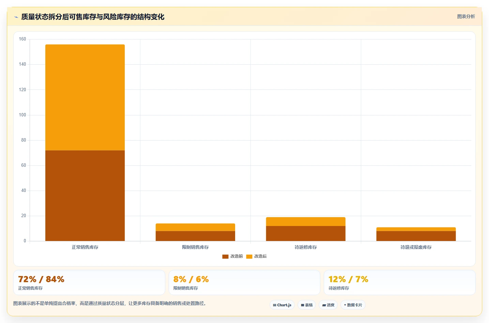Viewport: 489px width, 323px height.
Task: Click the orange segment of 待返修库存 bar
Action: (306, 222)
